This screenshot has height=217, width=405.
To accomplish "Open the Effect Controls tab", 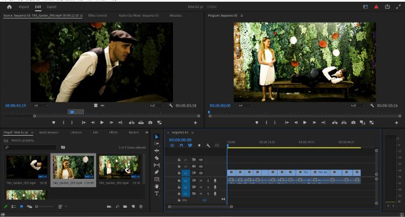I will tap(98, 16).
